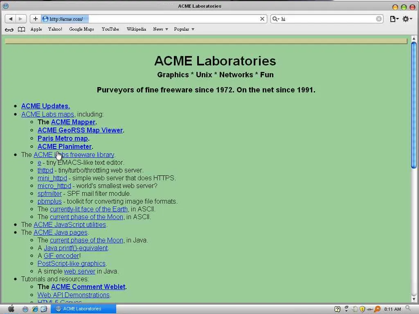Image resolution: width=419 pixels, height=314 pixels.
Task: Click the yellow security shield tray icon
Action: click(x=362, y=309)
